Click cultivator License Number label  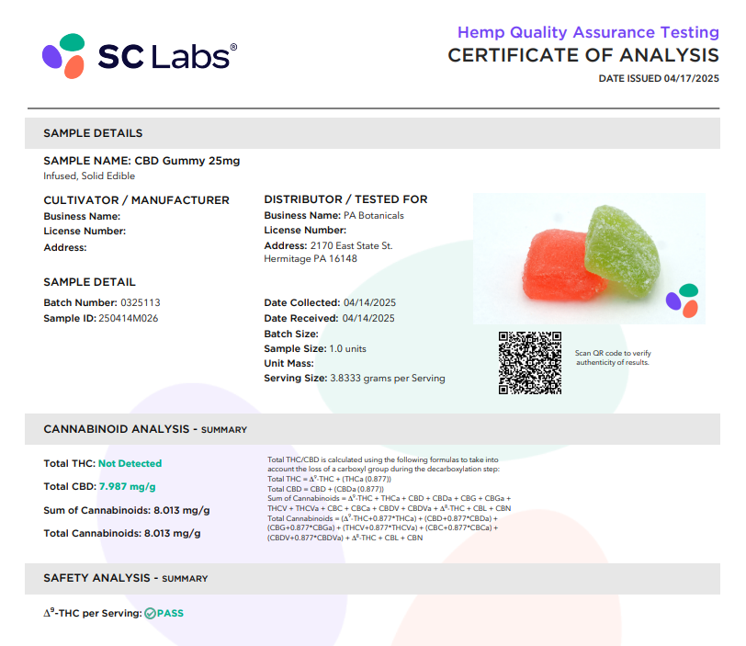tap(85, 232)
